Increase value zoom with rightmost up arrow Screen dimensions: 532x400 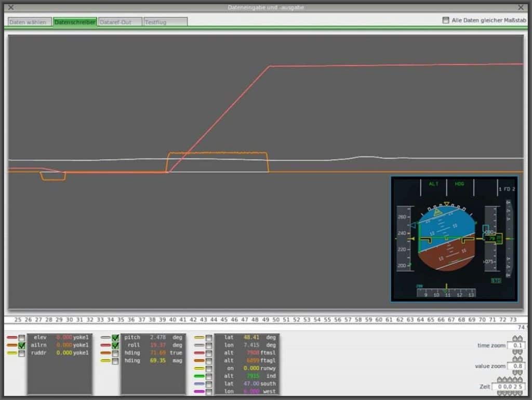tap(520, 359)
